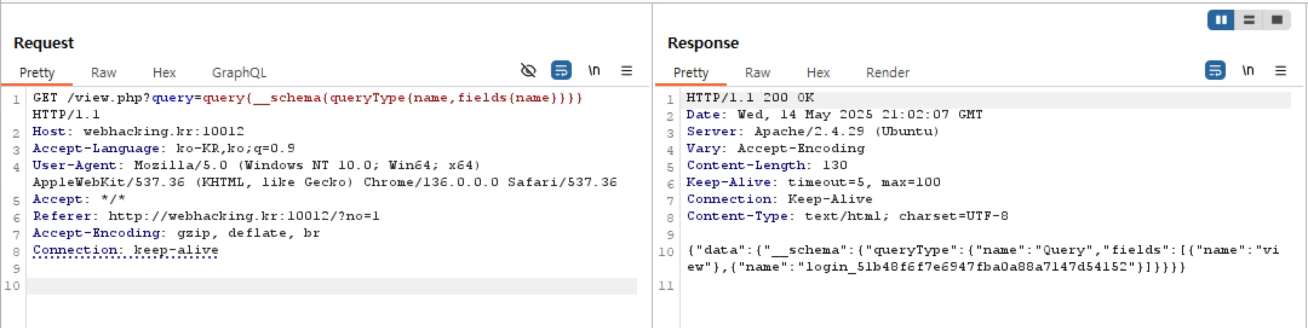Show newline characters in Request panel
Screen dimensions: 1308x328
click(x=594, y=71)
